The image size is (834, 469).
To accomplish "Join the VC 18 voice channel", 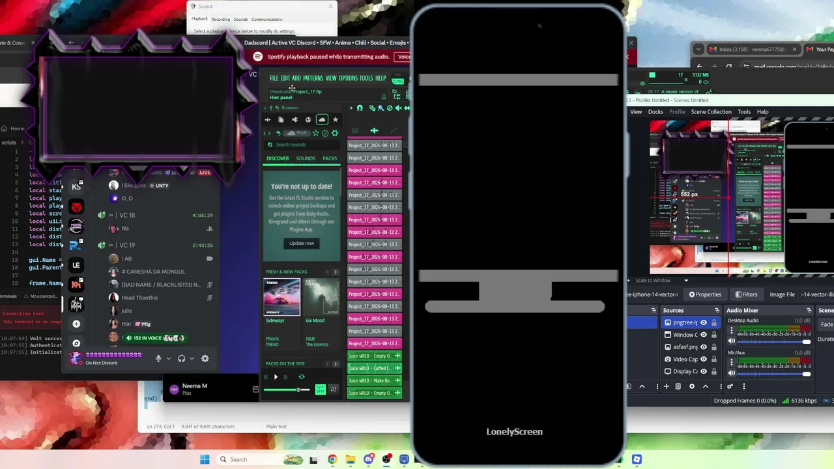I will pos(155,215).
